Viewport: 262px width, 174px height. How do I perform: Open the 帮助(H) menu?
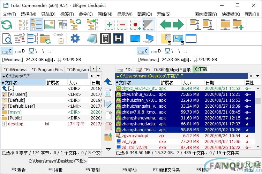(x=252, y=14)
